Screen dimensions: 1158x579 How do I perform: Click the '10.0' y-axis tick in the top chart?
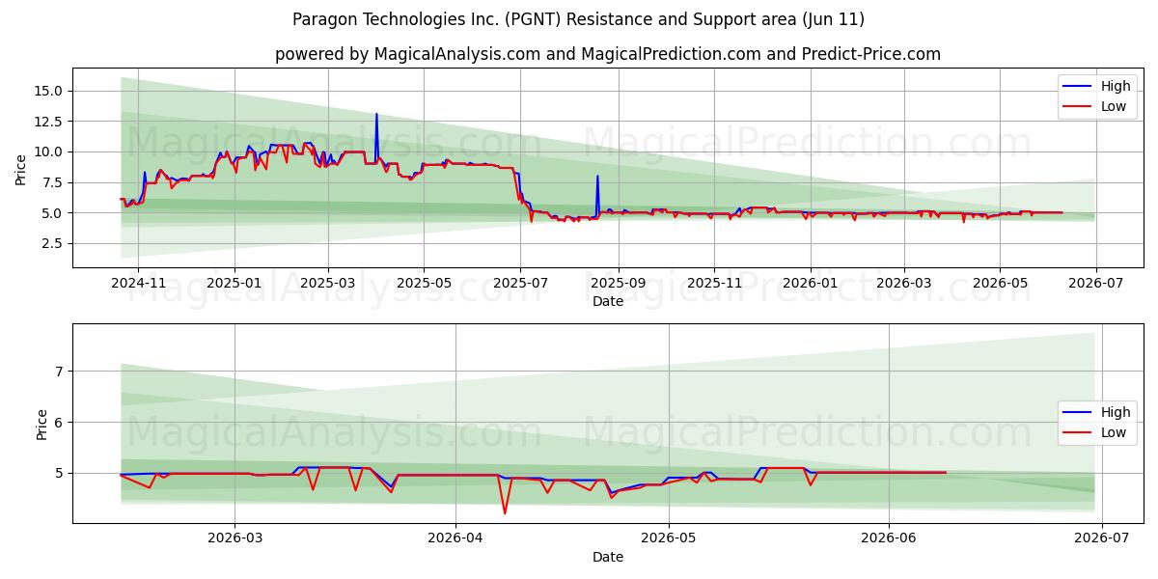coord(50,152)
